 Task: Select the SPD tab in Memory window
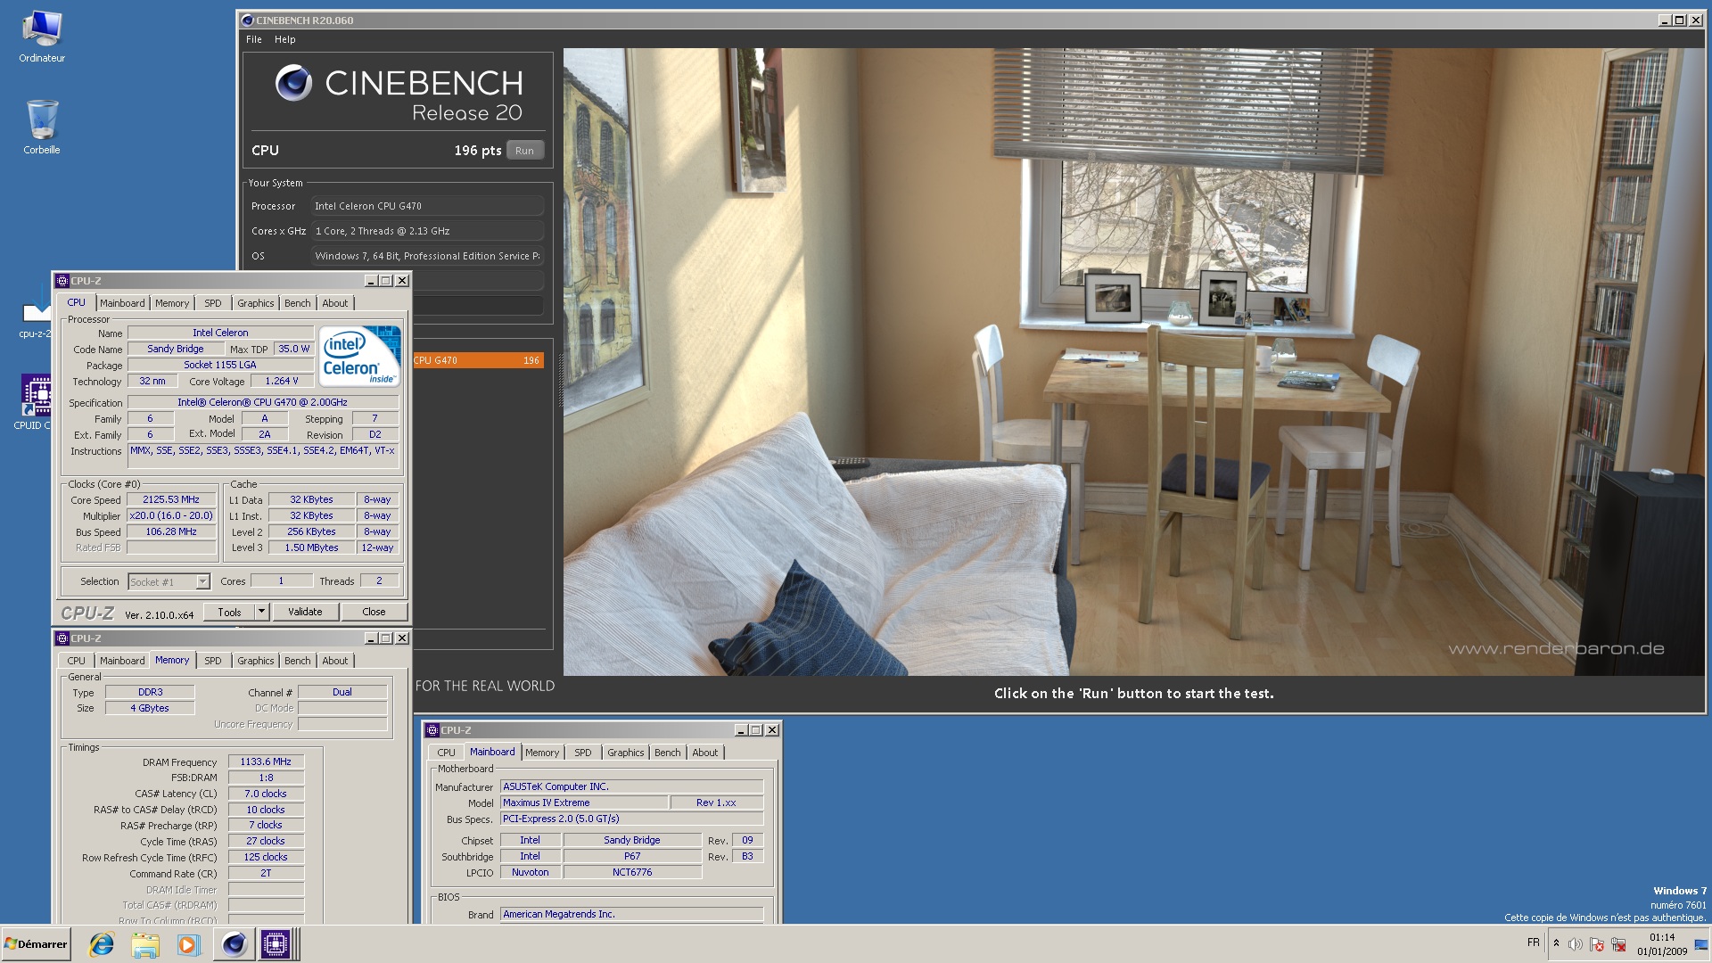pyautogui.click(x=212, y=661)
